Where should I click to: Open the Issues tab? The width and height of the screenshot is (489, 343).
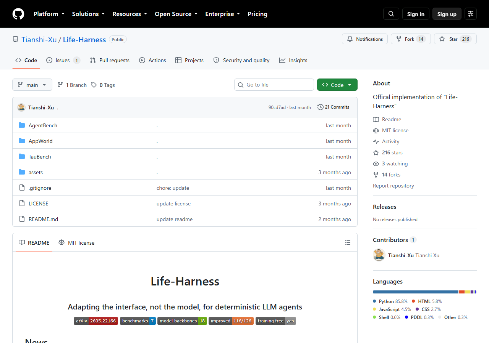pos(63,60)
